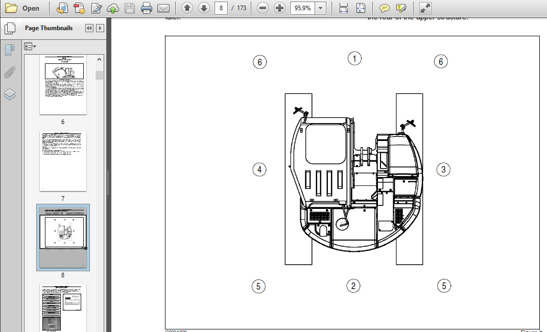The image size is (547, 332).
Task: Click the save floppy disk icon
Action: pyautogui.click(x=129, y=8)
